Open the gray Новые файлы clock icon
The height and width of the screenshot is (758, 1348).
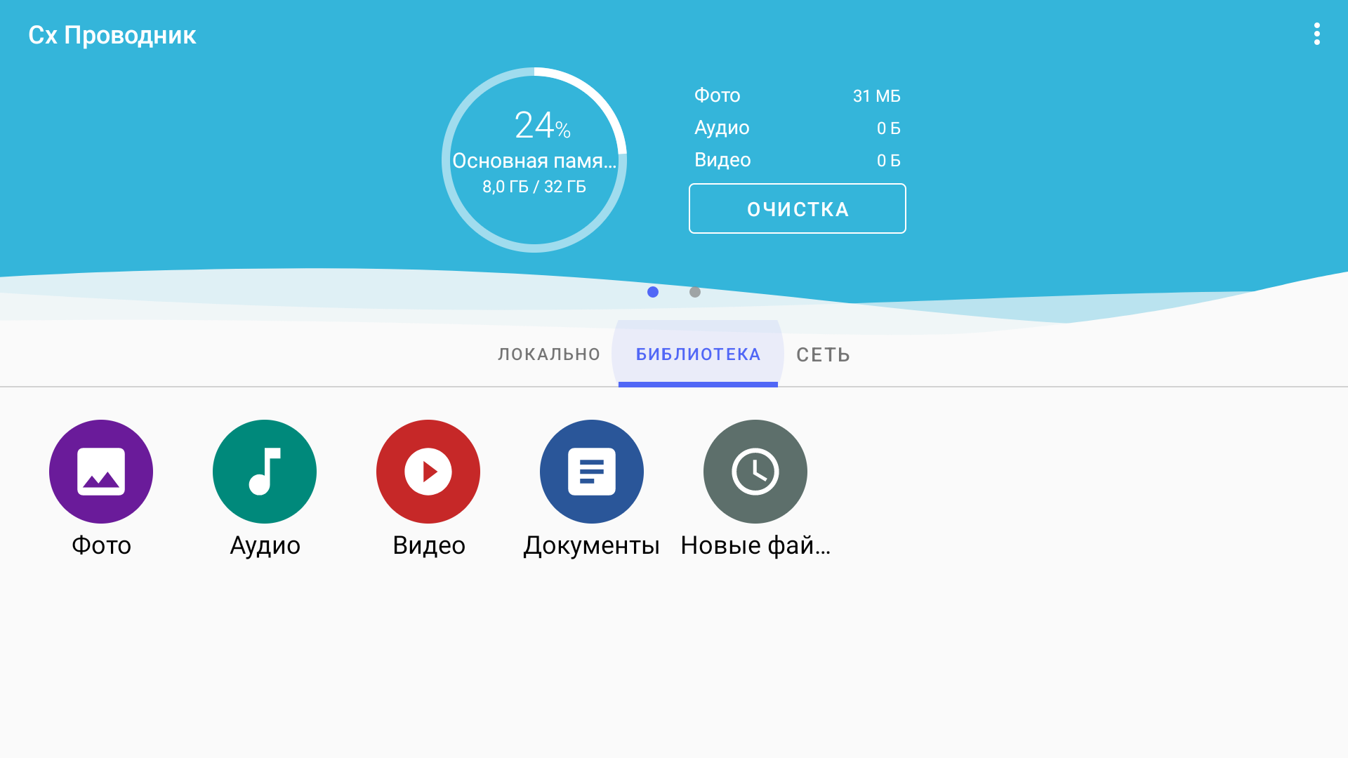click(755, 472)
